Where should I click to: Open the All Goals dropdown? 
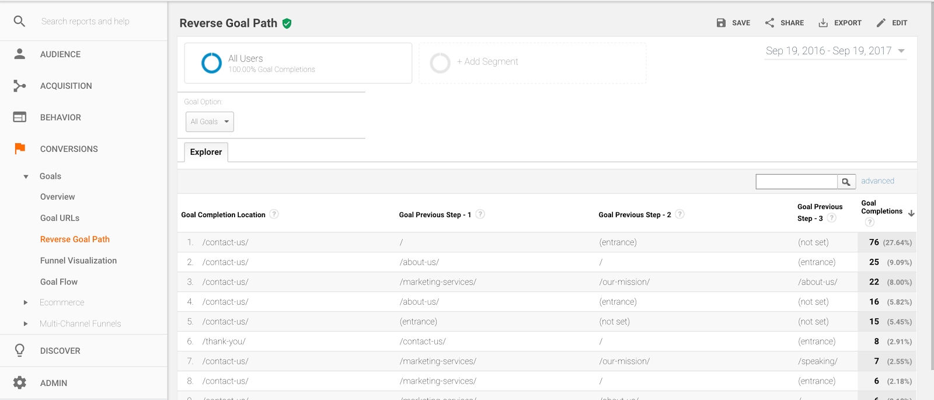coord(210,121)
